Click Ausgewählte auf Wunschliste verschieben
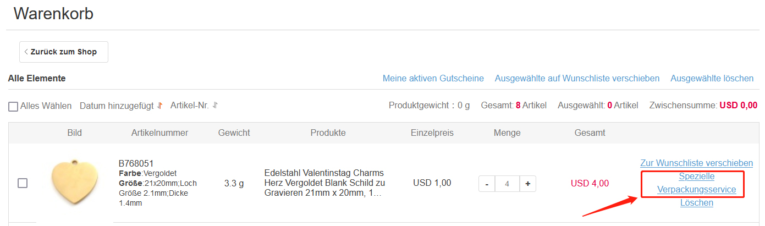This screenshot has height=226, width=765. [x=577, y=78]
